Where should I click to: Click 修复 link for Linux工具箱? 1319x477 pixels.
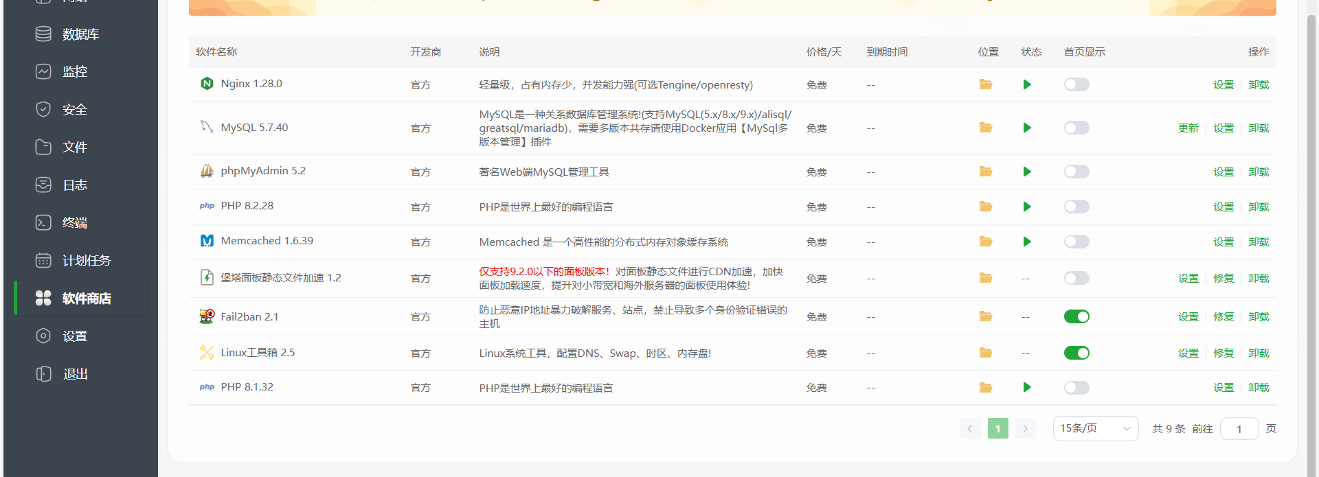[x=1223, y=353]
